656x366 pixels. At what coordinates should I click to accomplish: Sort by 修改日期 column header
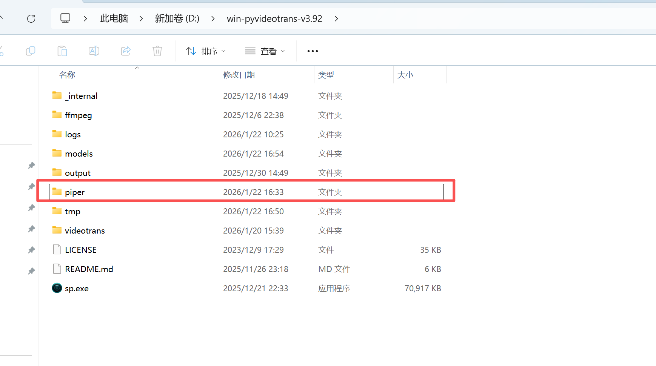[239, 75]
